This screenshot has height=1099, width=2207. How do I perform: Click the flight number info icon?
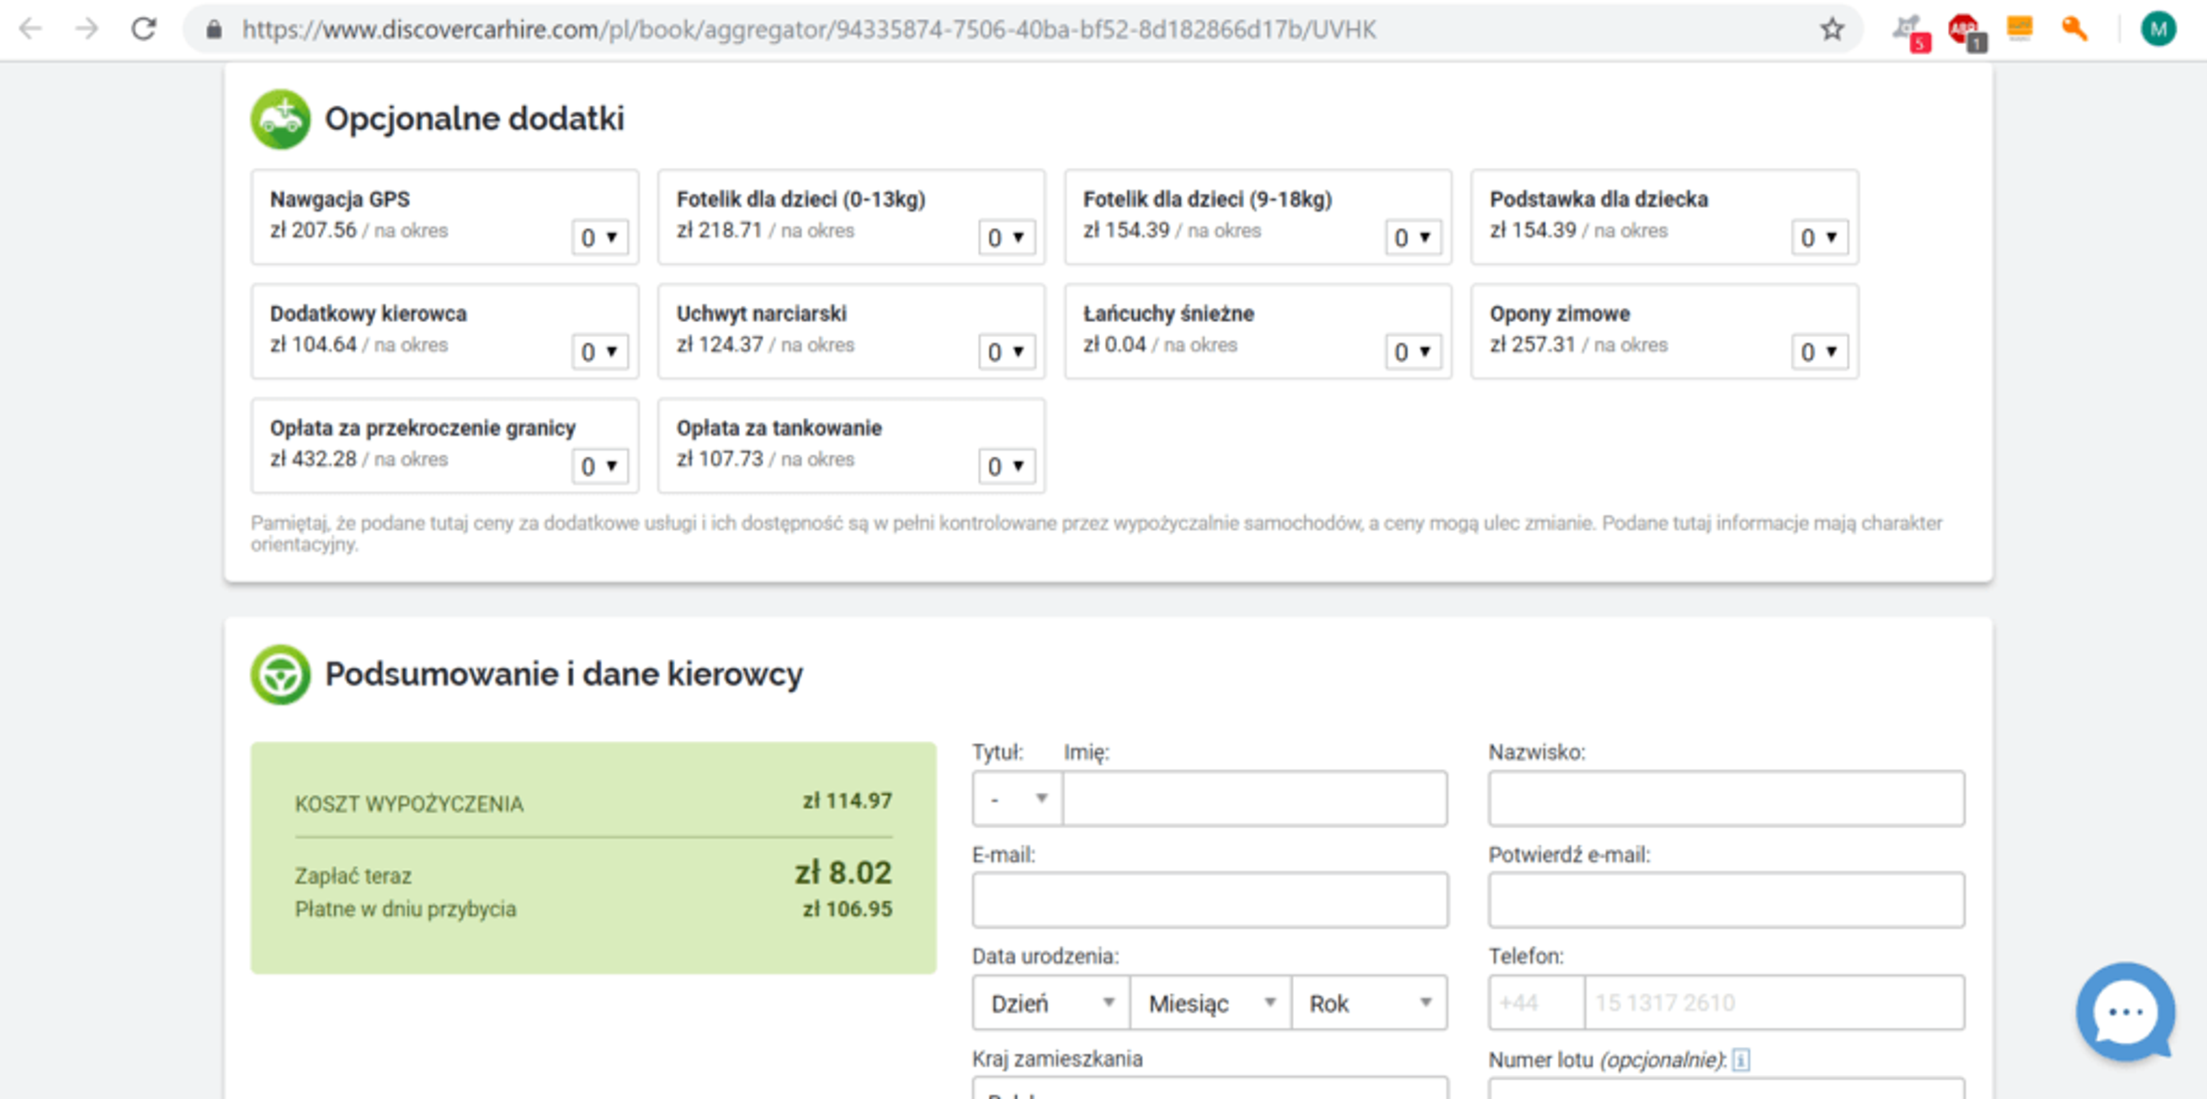(1741, 1059)
